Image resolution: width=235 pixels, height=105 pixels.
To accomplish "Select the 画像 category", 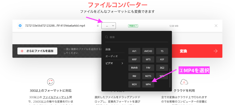I will click(x=108, y=49).
